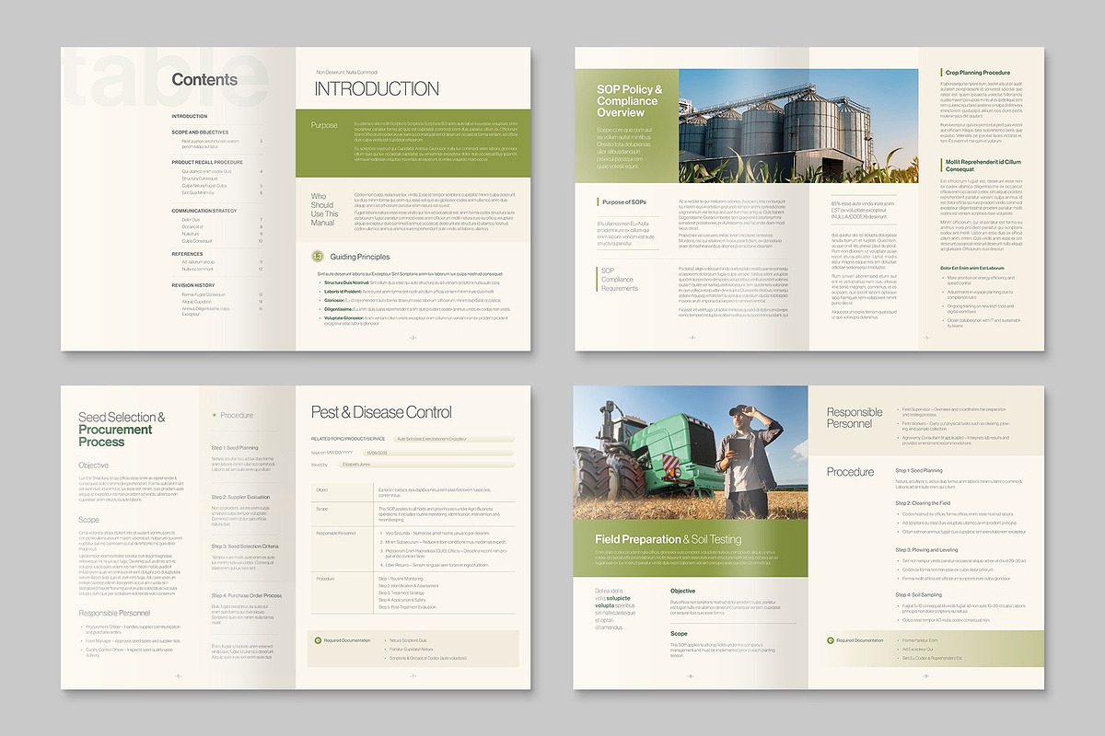The image size is (1105, 736).
Task: Click 'REVISION HISTORY' in the contents list
Action: click(193, 285)
